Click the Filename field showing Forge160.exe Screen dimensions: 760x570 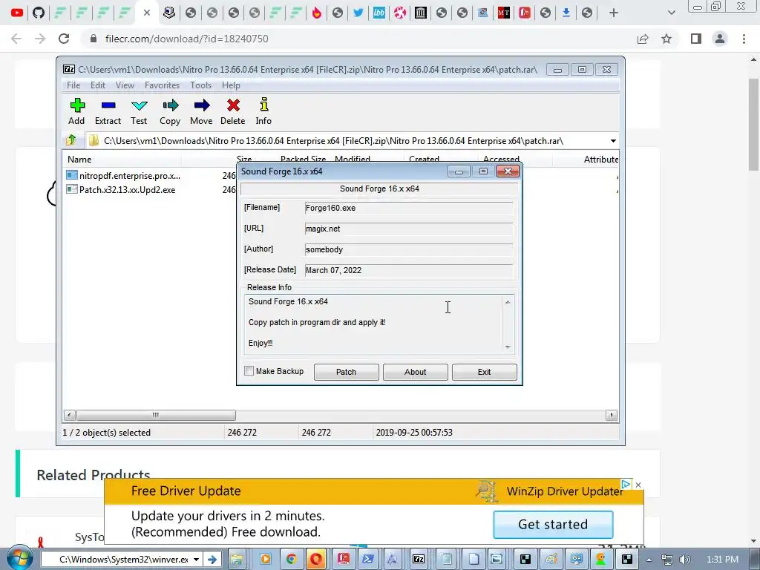409,208
